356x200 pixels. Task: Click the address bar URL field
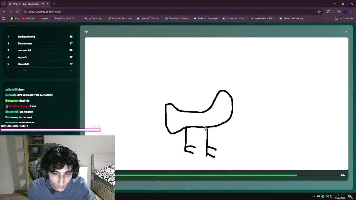(x=170, y=12)
